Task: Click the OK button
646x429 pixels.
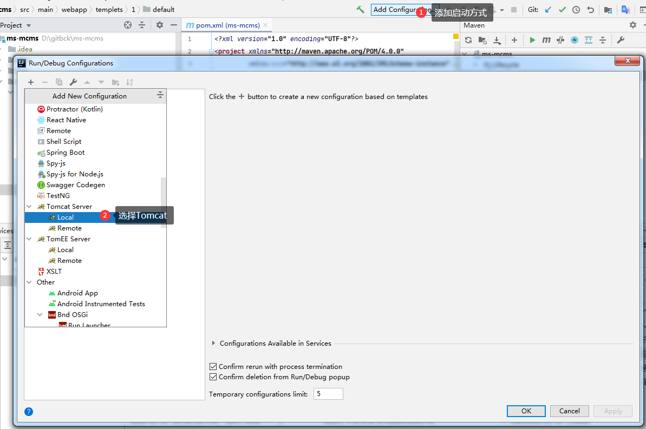Action: point(526,411)
